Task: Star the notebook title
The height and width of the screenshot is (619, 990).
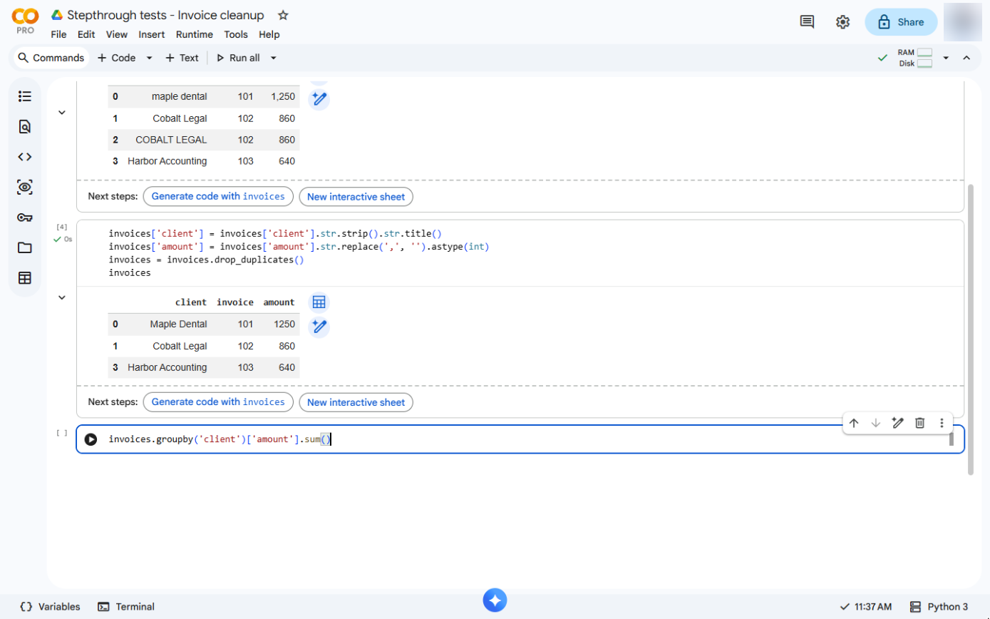Action: tap(283, 15)
